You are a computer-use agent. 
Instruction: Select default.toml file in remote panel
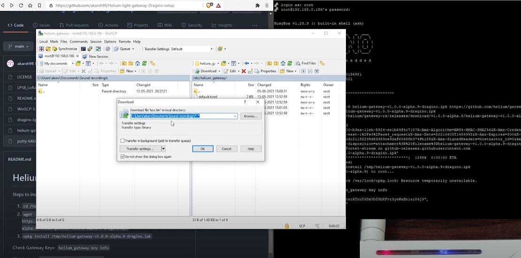tap(208, 97)
